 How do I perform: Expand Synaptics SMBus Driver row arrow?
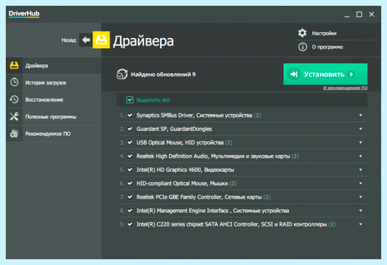tap(361, 115)
